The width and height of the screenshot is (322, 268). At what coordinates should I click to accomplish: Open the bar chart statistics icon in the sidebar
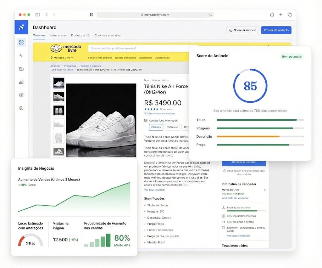click(x=21, y=82)
